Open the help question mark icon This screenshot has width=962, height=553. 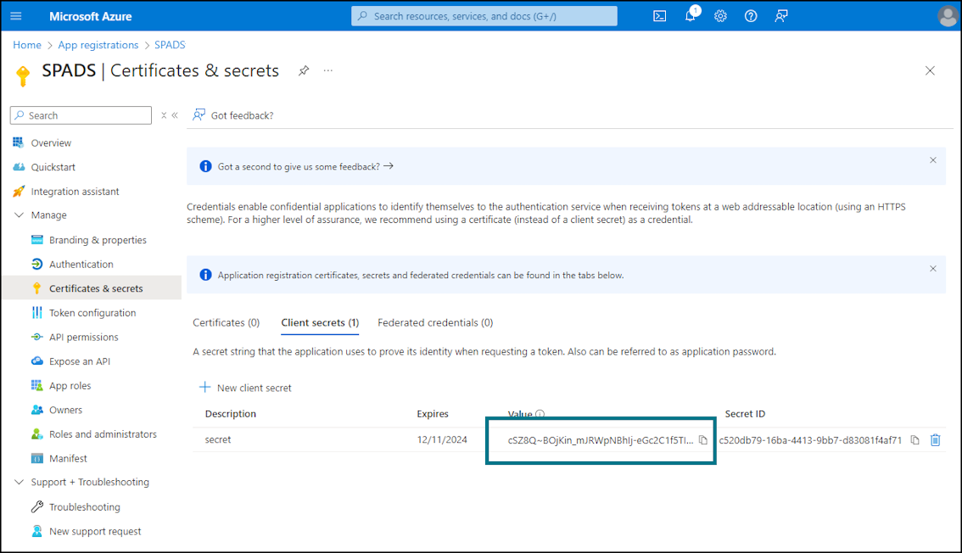(750, 17)
